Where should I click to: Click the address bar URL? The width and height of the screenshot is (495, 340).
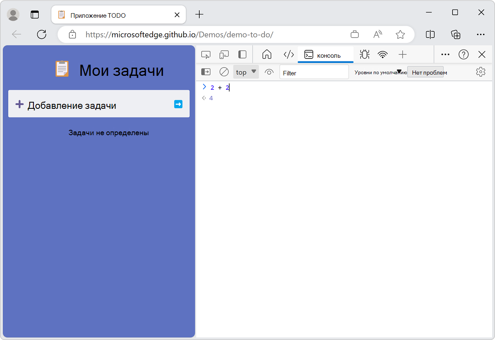pyautogui.click(x=179, y=35)
